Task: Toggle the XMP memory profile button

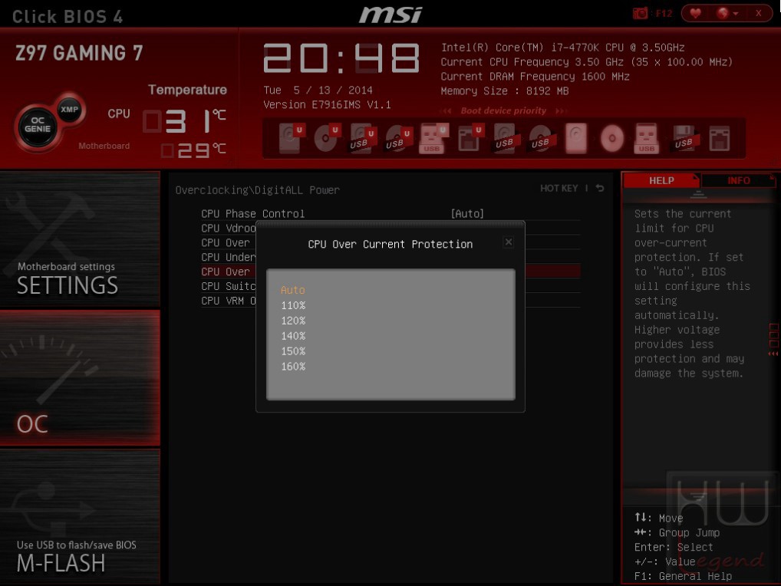Action: (x=69, y=110)
